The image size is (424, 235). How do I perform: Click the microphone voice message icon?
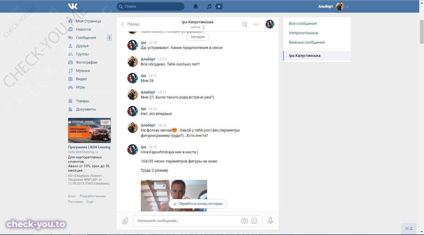pos(270,221)
